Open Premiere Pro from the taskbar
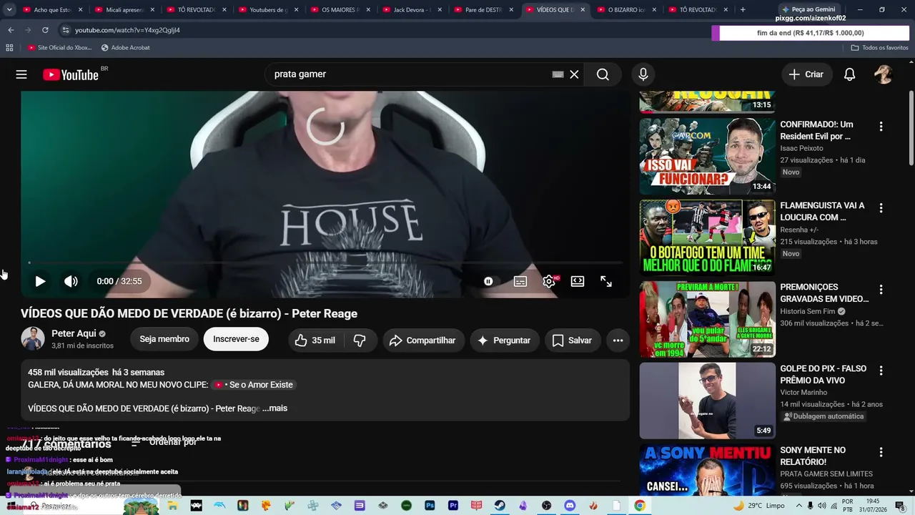915x515 pixels. (x=453, y=506)
